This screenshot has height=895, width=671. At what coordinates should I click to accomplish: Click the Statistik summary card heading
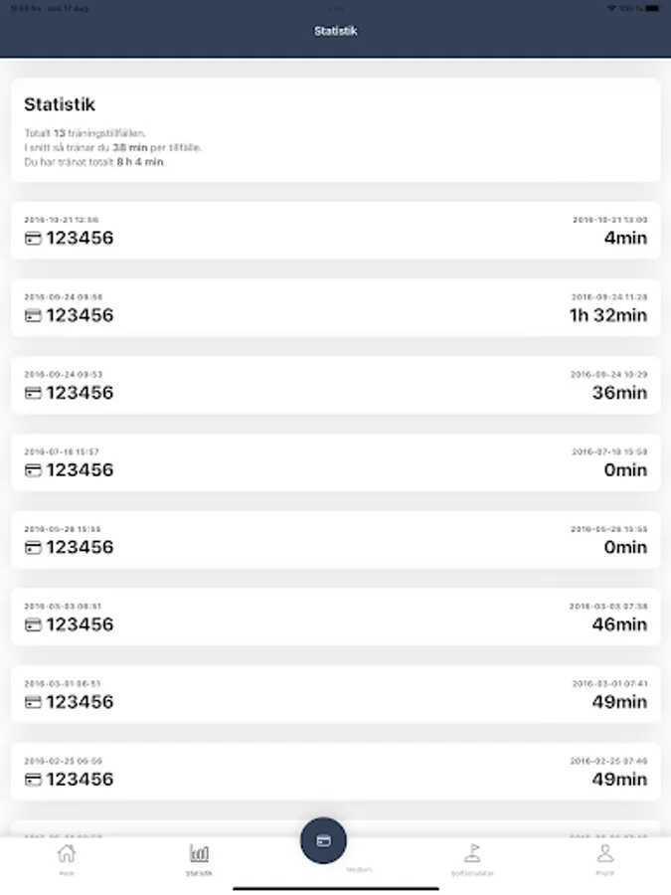[x=60, y=104]
